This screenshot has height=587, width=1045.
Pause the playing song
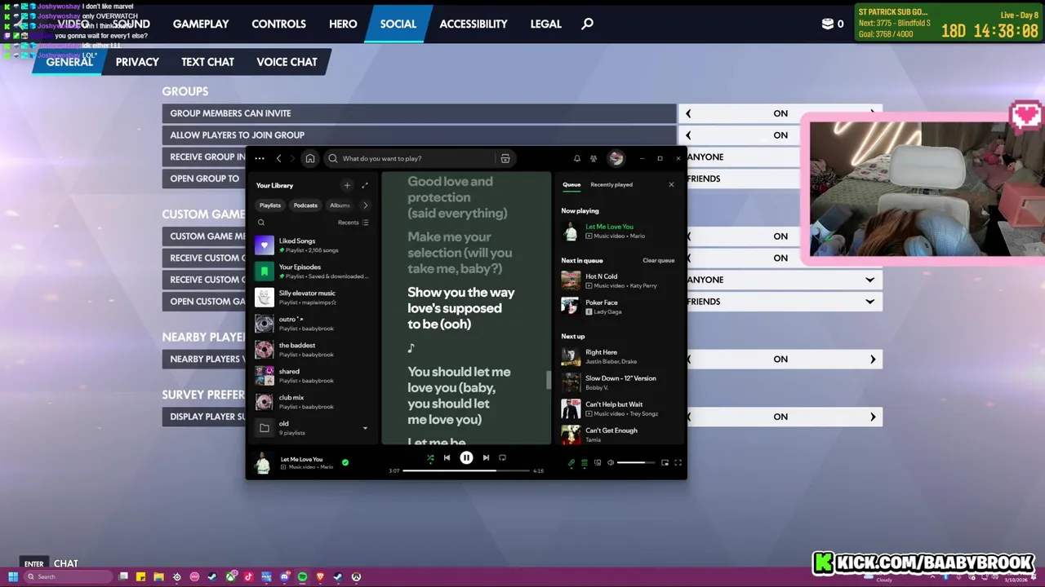(466, 457)
